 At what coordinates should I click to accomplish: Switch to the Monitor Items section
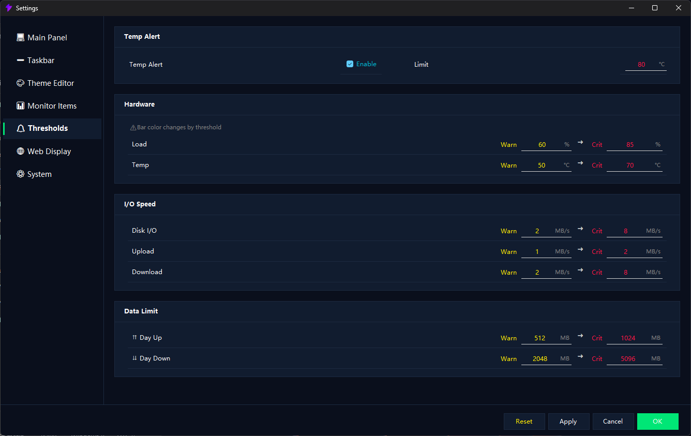point(52,106)
